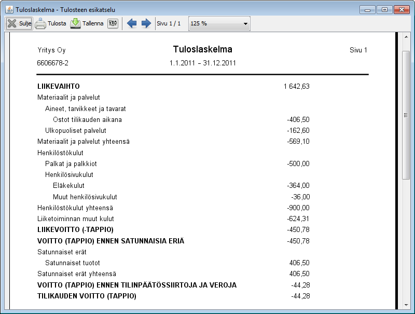Close the window with the red X
Image resolution: width=415 pixels, height=314 pixels.
[x=402, y=10]
